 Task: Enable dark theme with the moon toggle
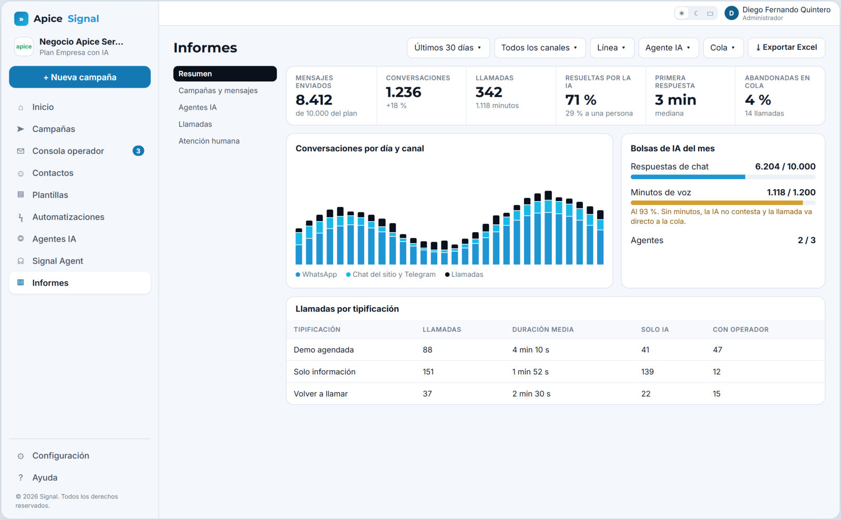696,13
